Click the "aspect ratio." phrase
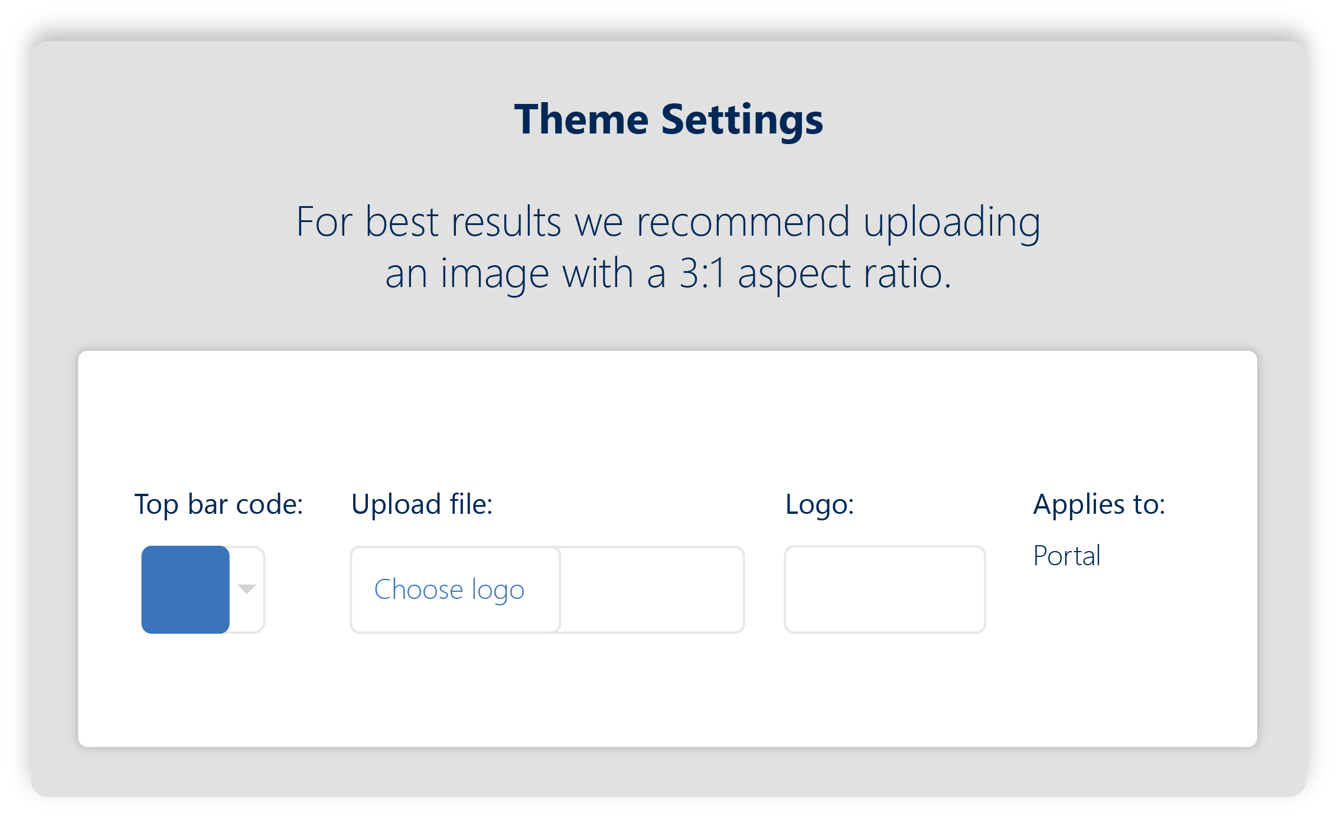Screen dimensions: 1337x818 pyautogui.click(x=844, y=274)
